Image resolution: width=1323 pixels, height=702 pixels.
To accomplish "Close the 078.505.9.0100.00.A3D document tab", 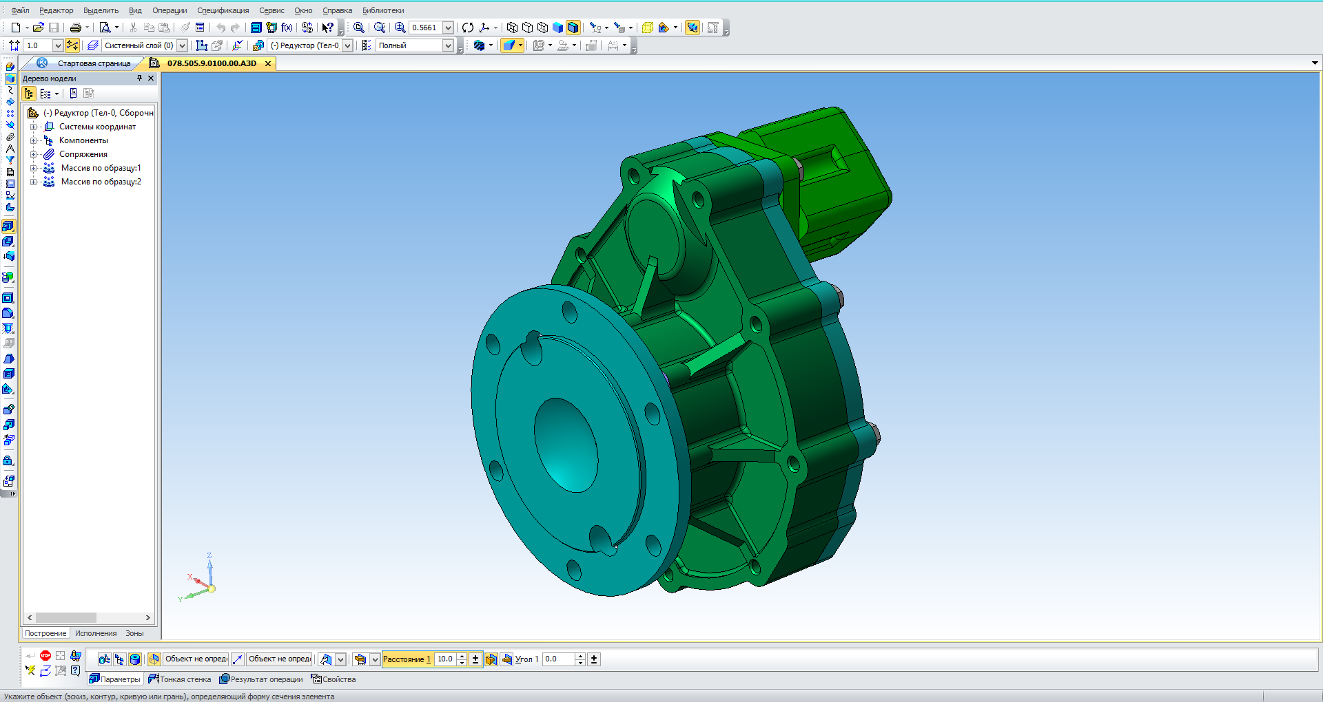I will click(268, 63).
